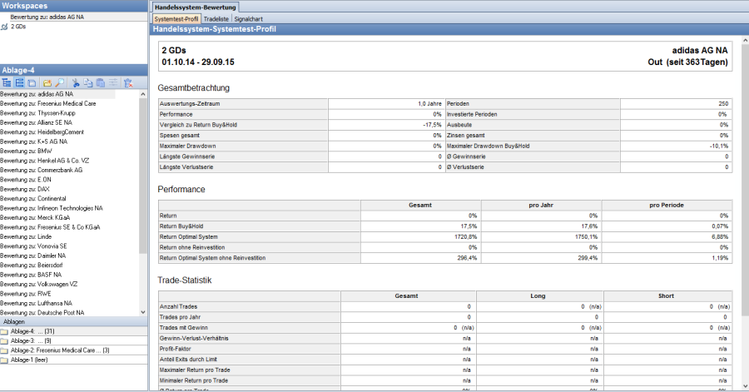The width and height of the screenshot is (749, 392).
Task: Open search with the magnifying glass icon
Action: pyautogui.click(x=60, y=83)
